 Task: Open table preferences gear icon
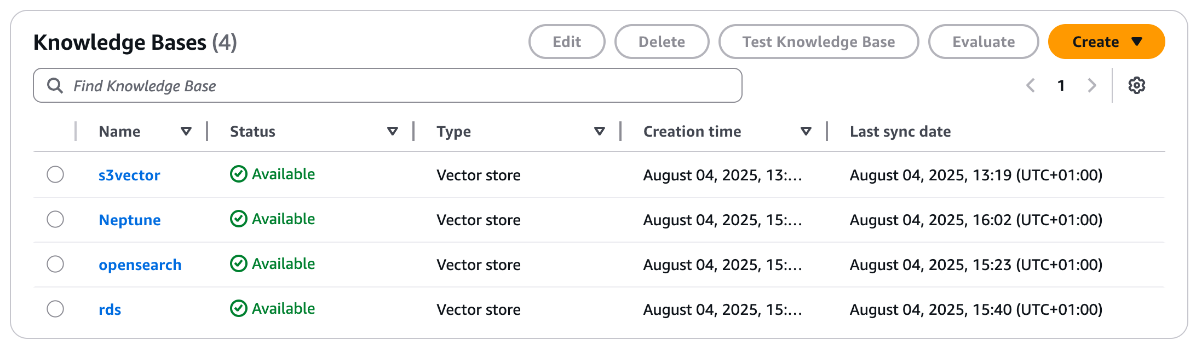(x=1136, y=85)
